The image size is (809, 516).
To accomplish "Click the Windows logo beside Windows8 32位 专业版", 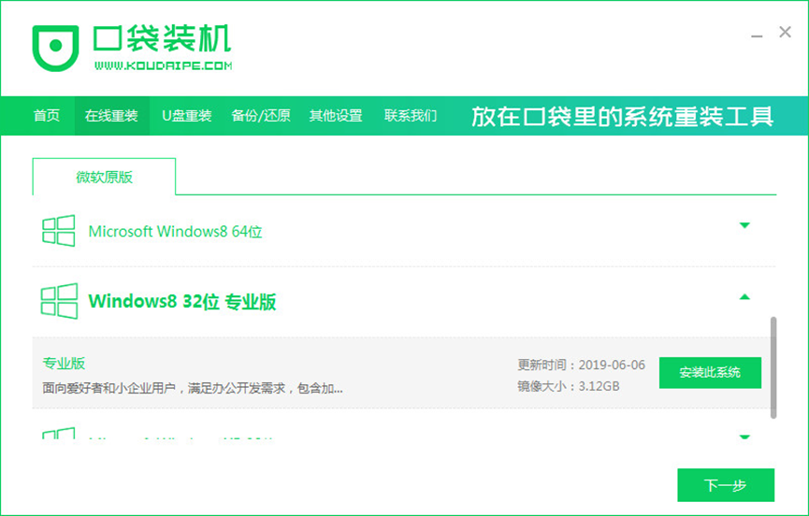I will (59, 301).
